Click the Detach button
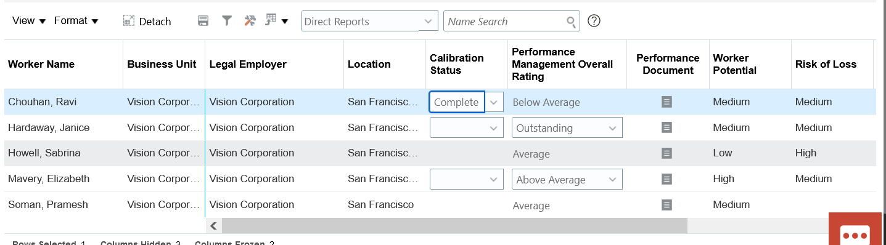Viewport: 886px width, 245px height. click(147, 21)
